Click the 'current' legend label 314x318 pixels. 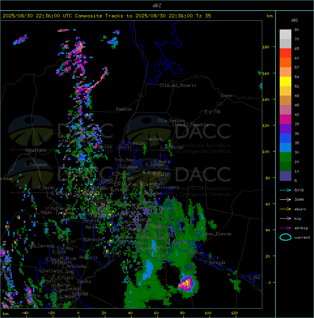click(302, 238)
